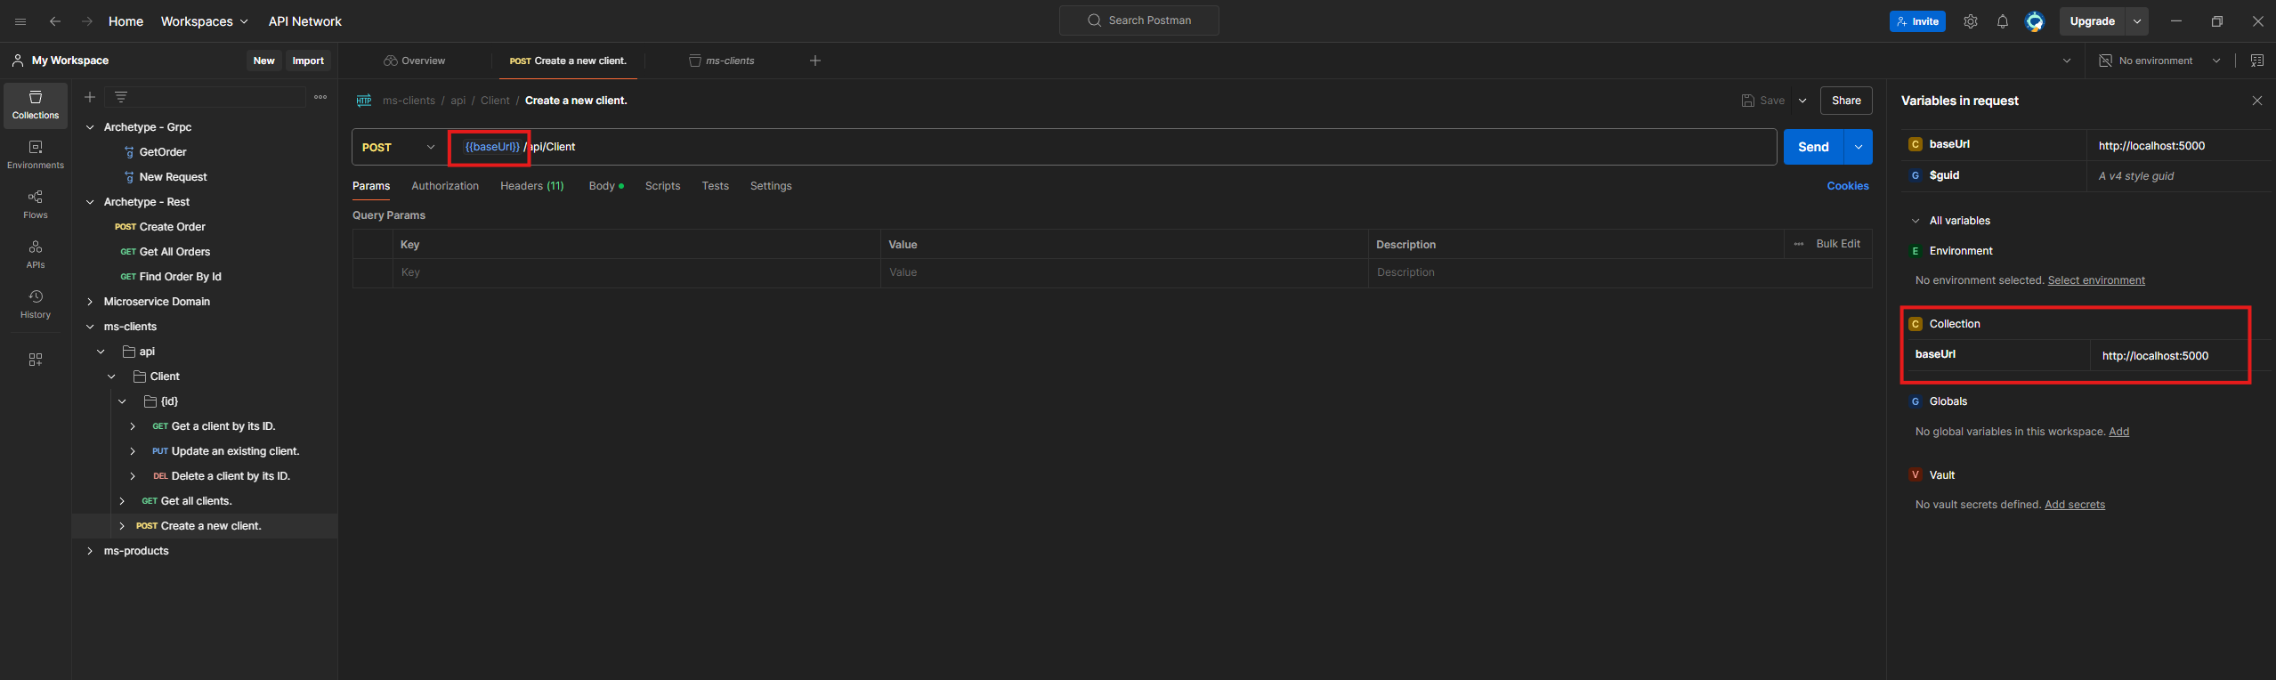Open the Upgrade dropdown arrow

coord(2137,21)
